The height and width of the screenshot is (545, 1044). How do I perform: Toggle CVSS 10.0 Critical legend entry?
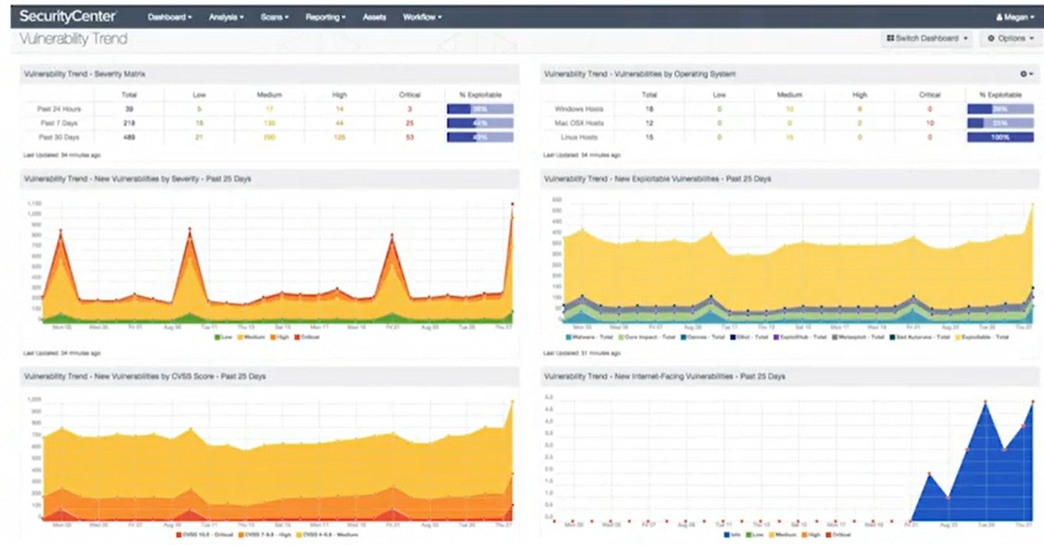[x=204, y=535]
